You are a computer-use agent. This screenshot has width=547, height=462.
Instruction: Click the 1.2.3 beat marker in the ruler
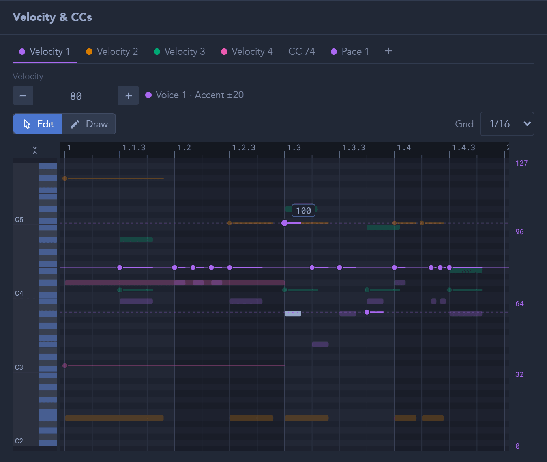click(x=244, y=147)
